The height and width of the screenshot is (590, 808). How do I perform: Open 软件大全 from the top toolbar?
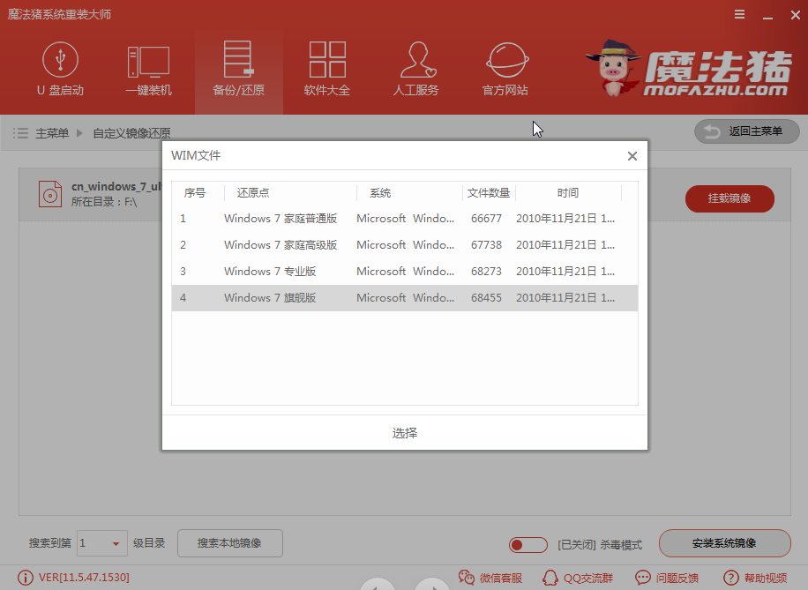pos(327,71)
